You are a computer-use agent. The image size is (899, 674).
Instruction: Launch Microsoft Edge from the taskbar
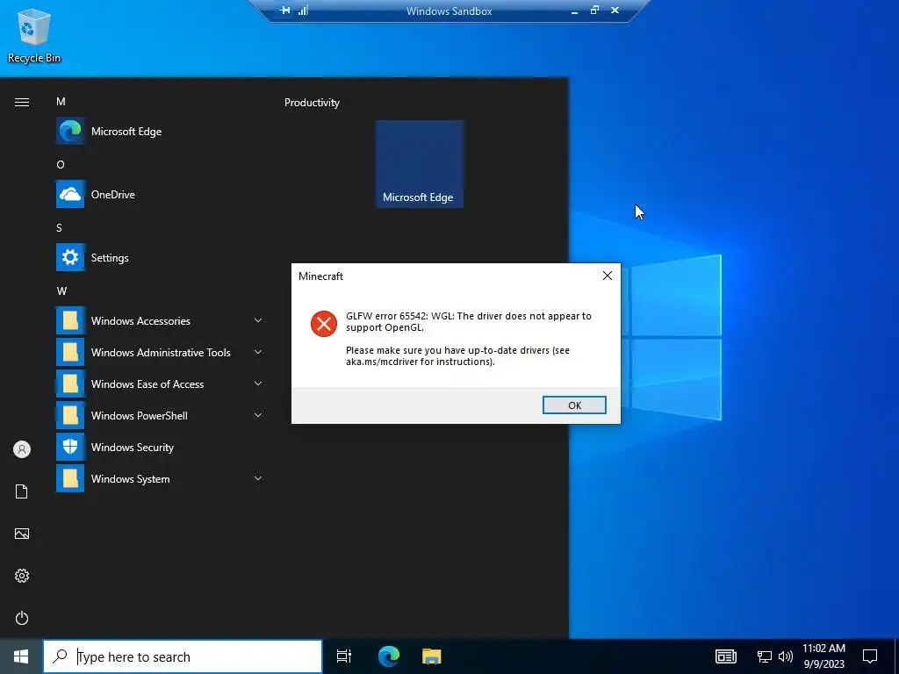click(x=389, y=656)
